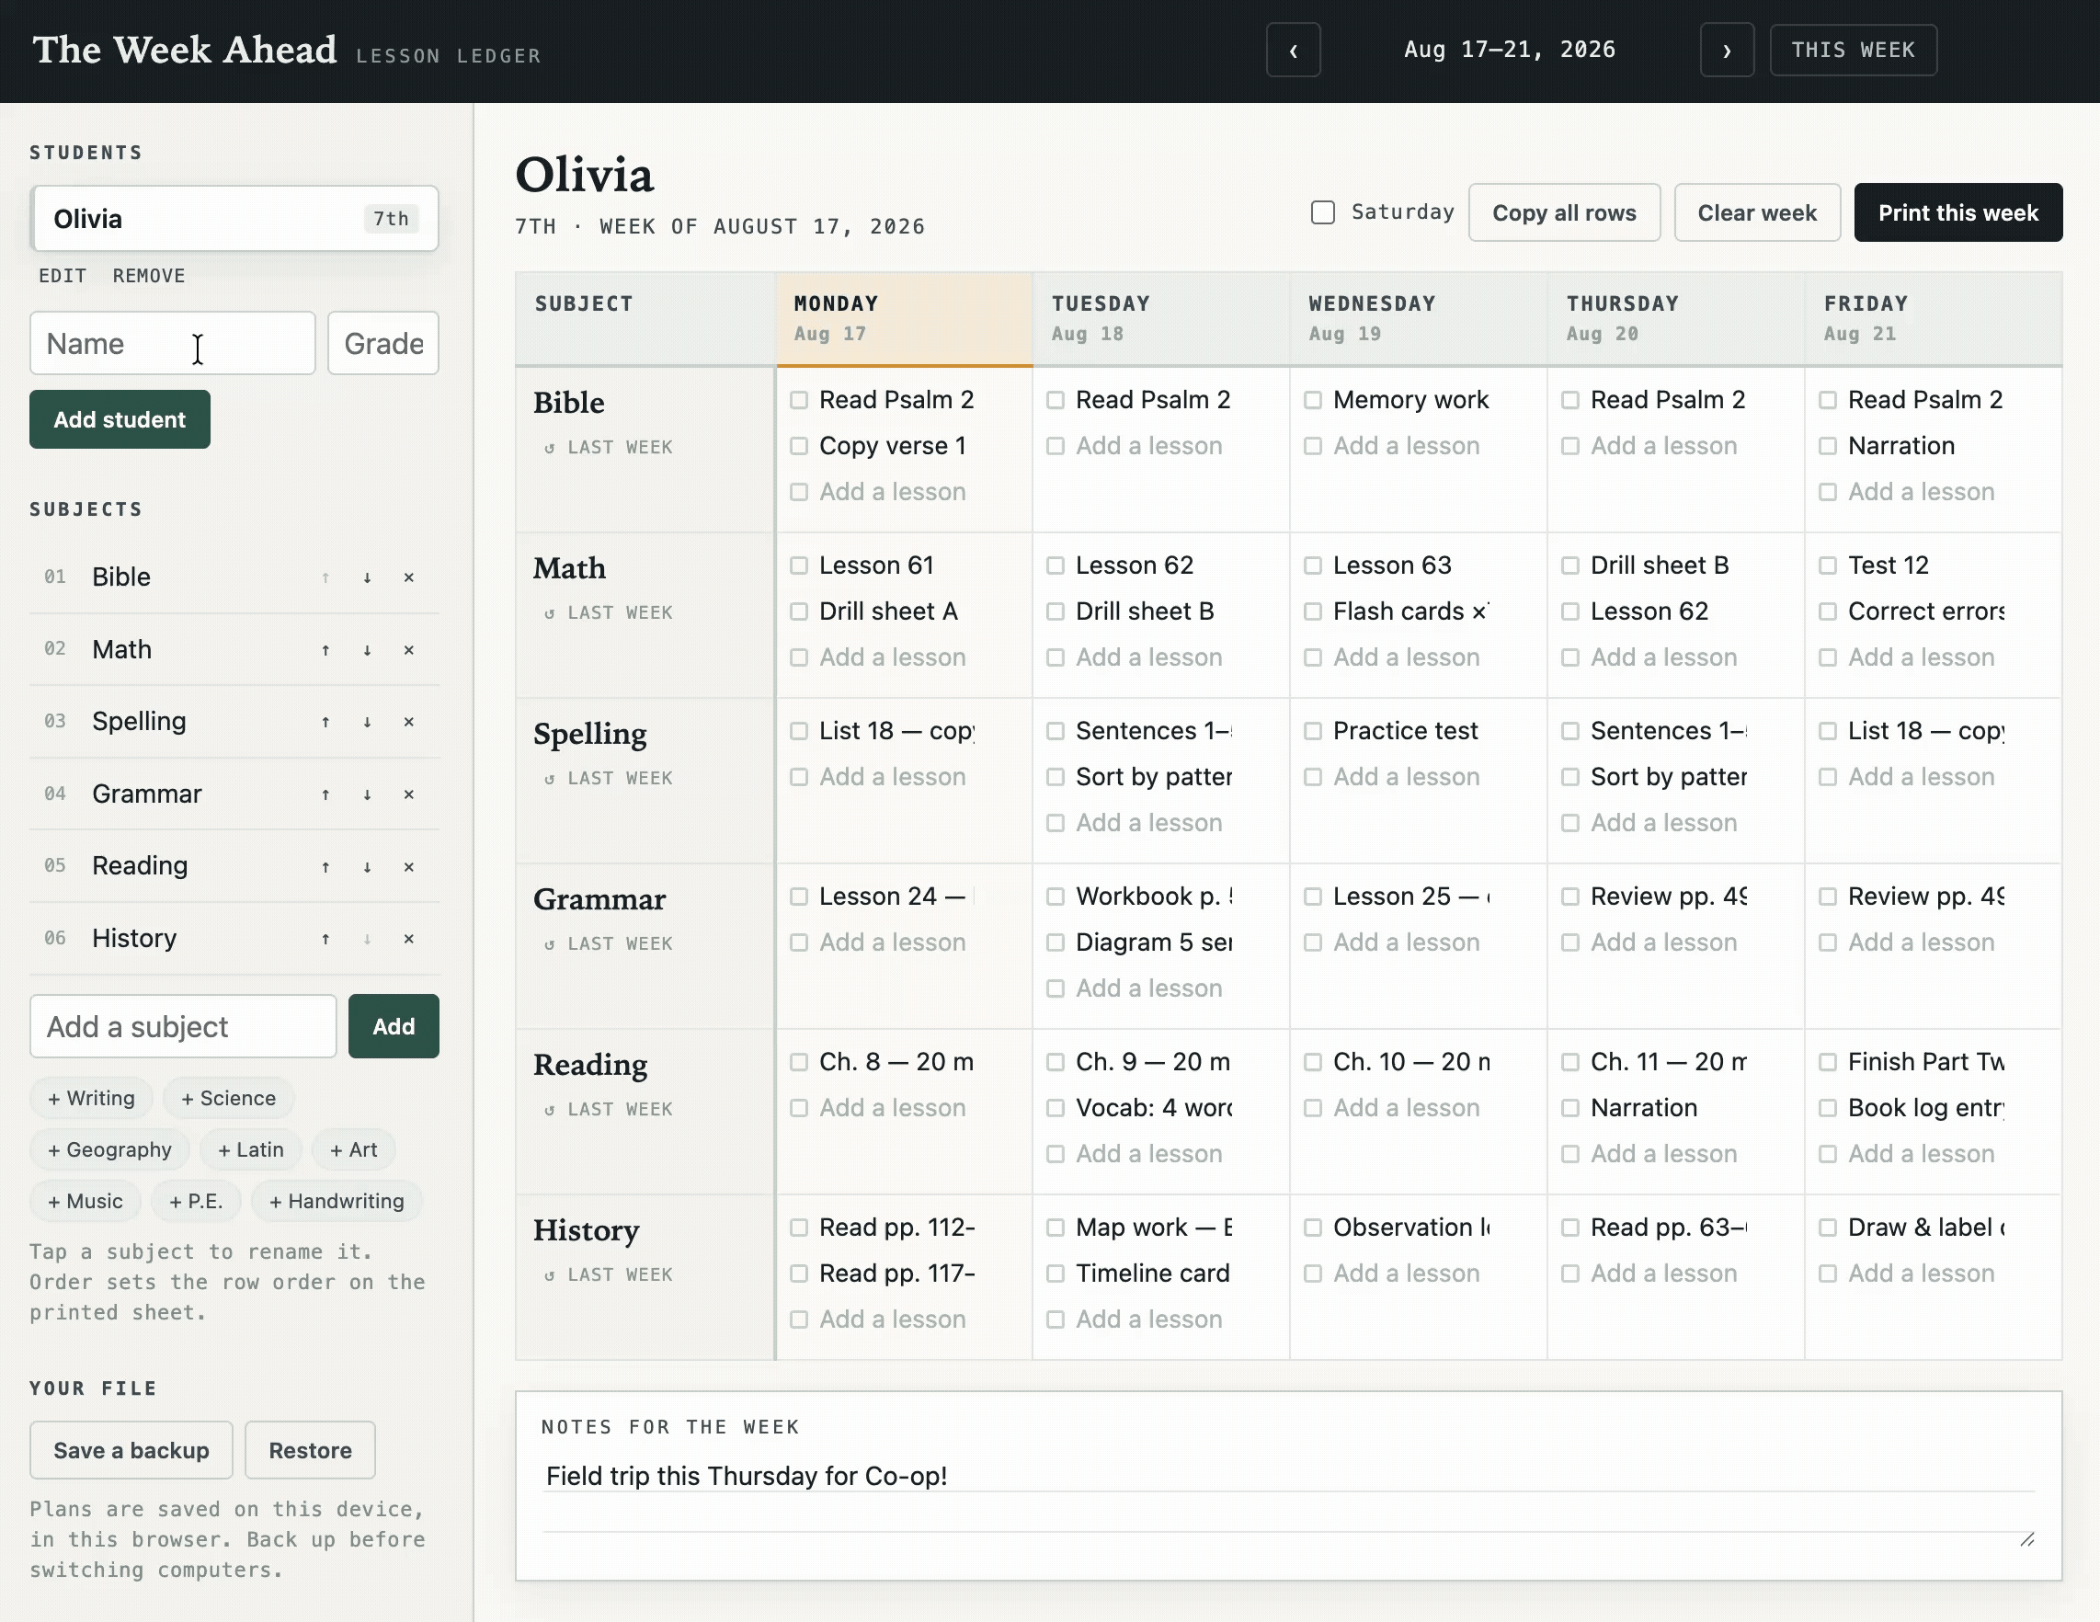The height and width of the screenshot is (1622, 2100).
Task: Copy Math row from last week
Action: [609, 612]
